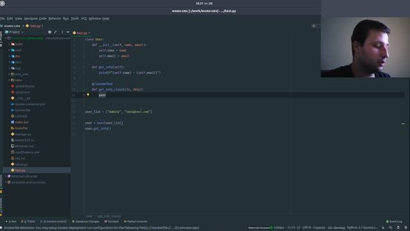Open the Version Control tool window

[x=53, y=221]
